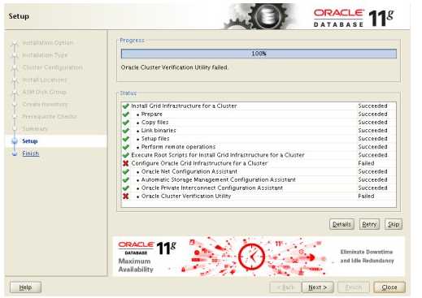Select the Create Inventory step
Image resolution: width=422 pixels, height=298 pixels.
point(45,104)
